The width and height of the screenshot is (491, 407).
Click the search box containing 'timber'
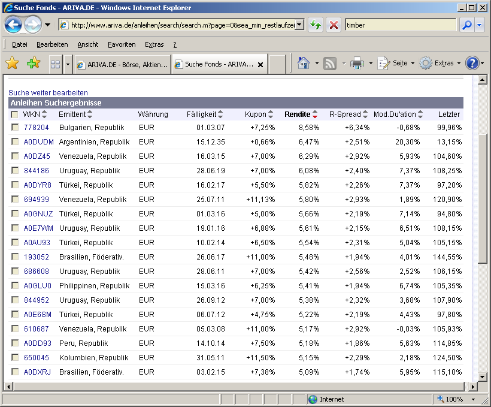click(401, 25)
